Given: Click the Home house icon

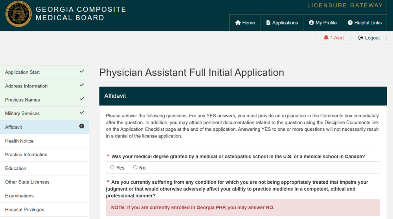Looking at the screenshot, I should pos(238,23).
